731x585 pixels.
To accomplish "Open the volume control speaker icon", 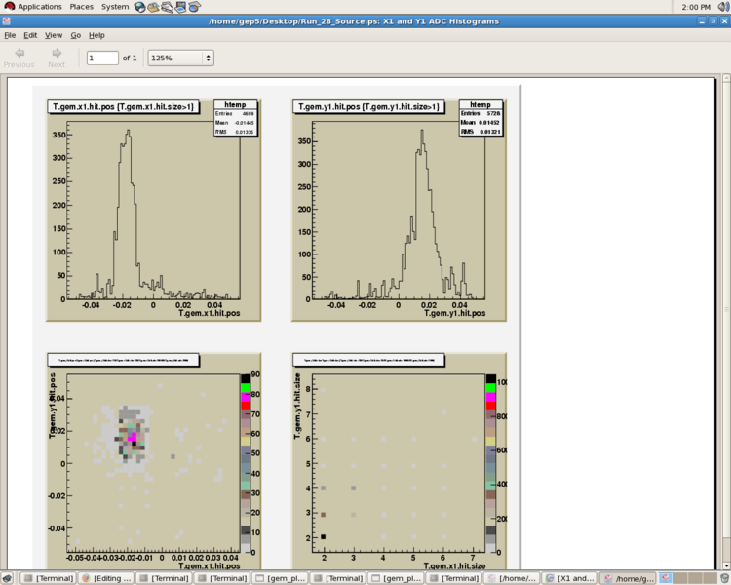I will 723,7.
